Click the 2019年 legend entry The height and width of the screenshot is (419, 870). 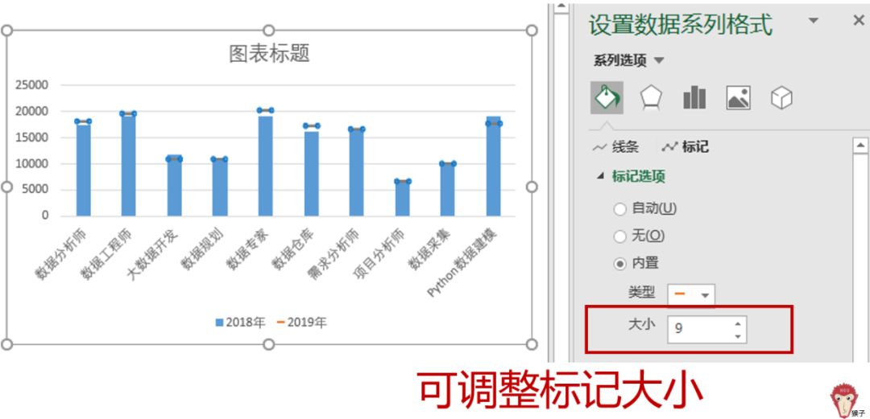point(301,322)
